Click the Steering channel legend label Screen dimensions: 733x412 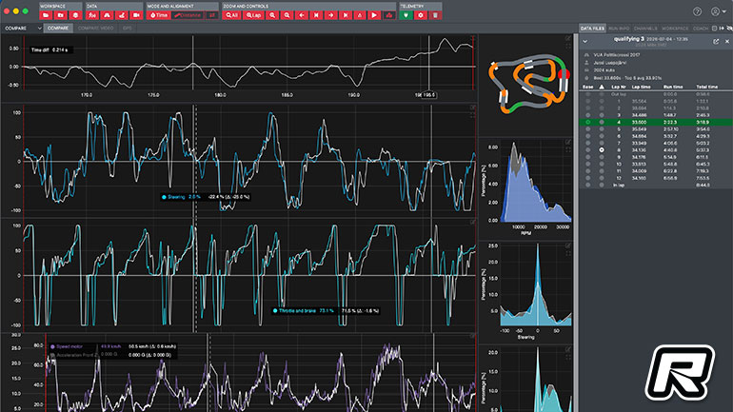[176, 197]
